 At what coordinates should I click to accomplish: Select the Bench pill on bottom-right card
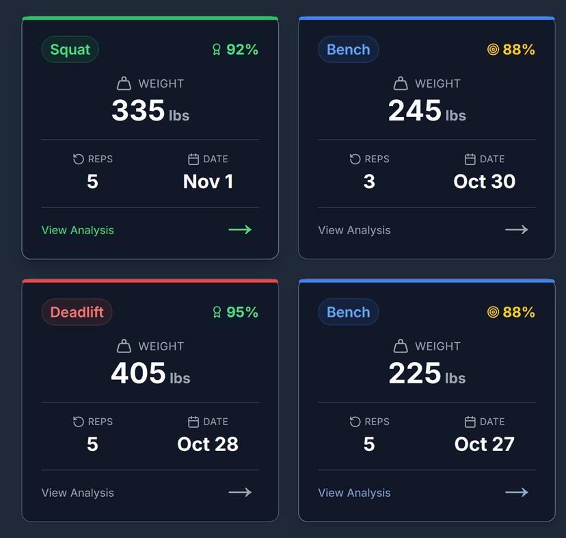[348, 312]
